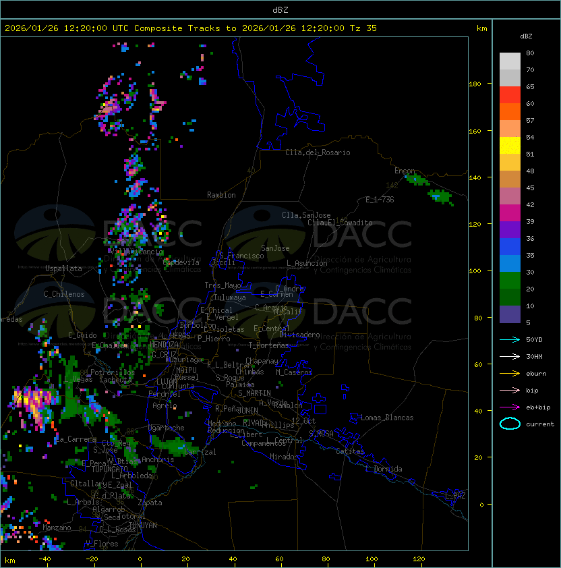Click the yellow eburn arrow icon
The image size is (561, 568).
[x=510, y=374]
